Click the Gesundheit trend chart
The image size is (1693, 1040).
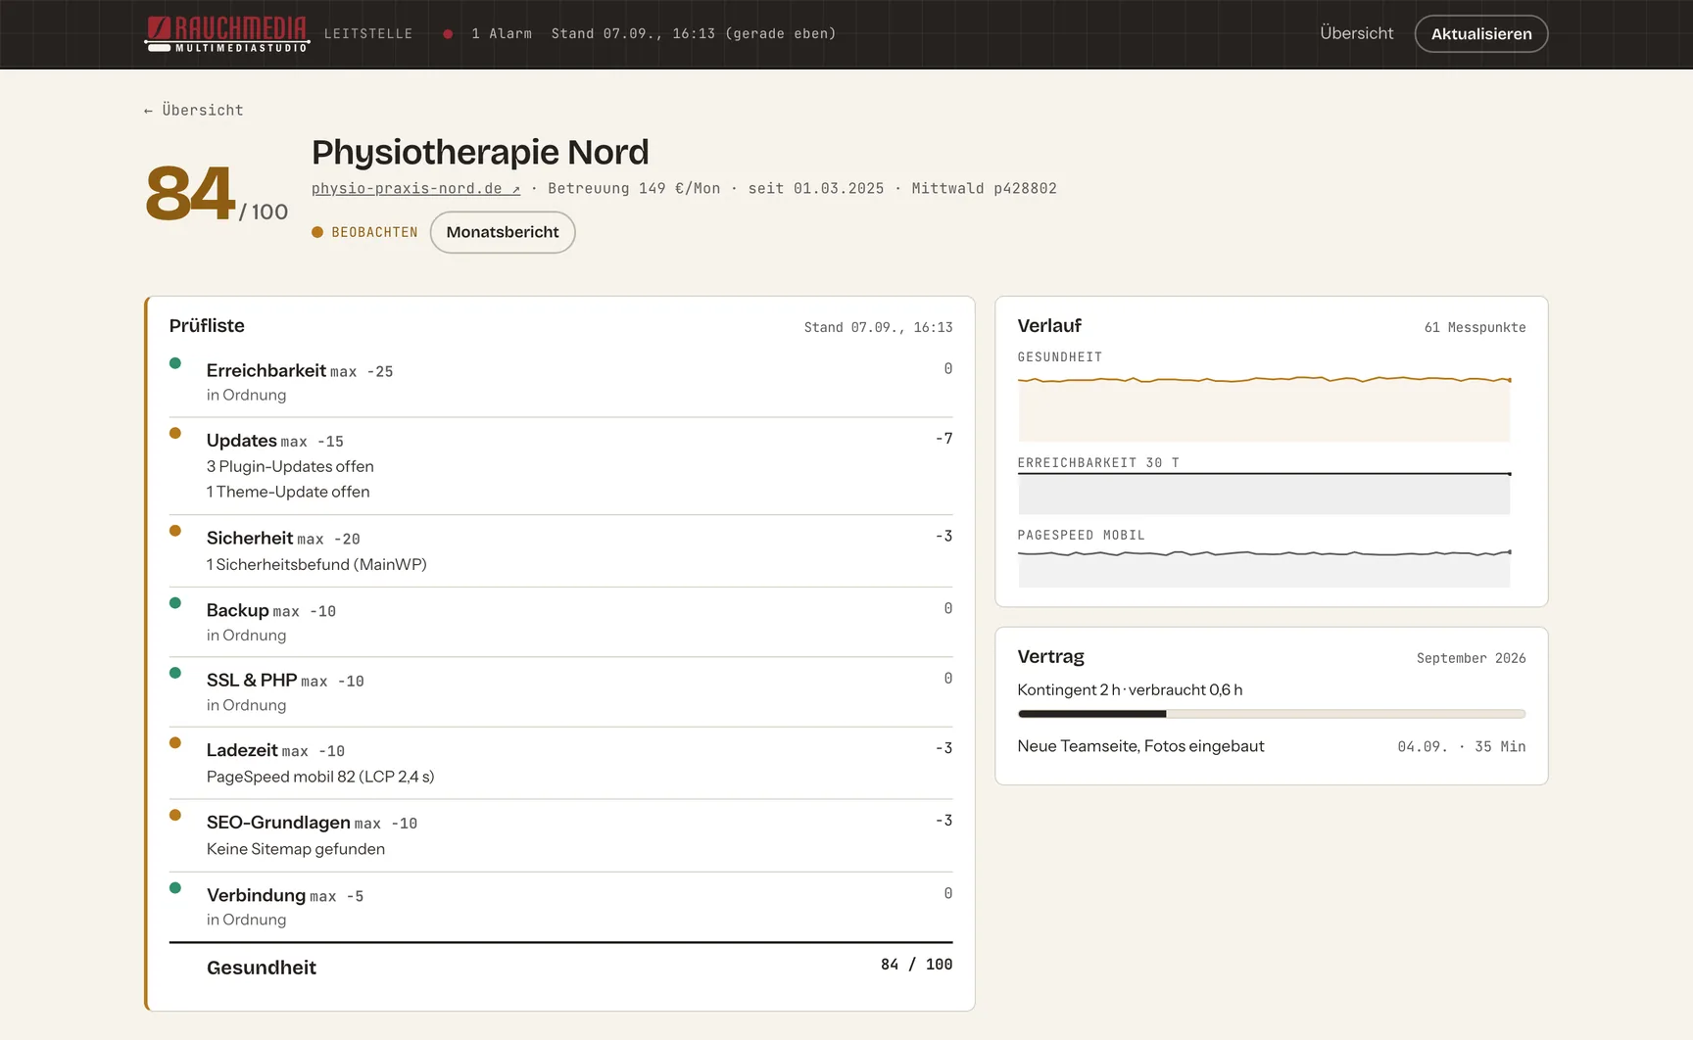tap(1264, 407)
